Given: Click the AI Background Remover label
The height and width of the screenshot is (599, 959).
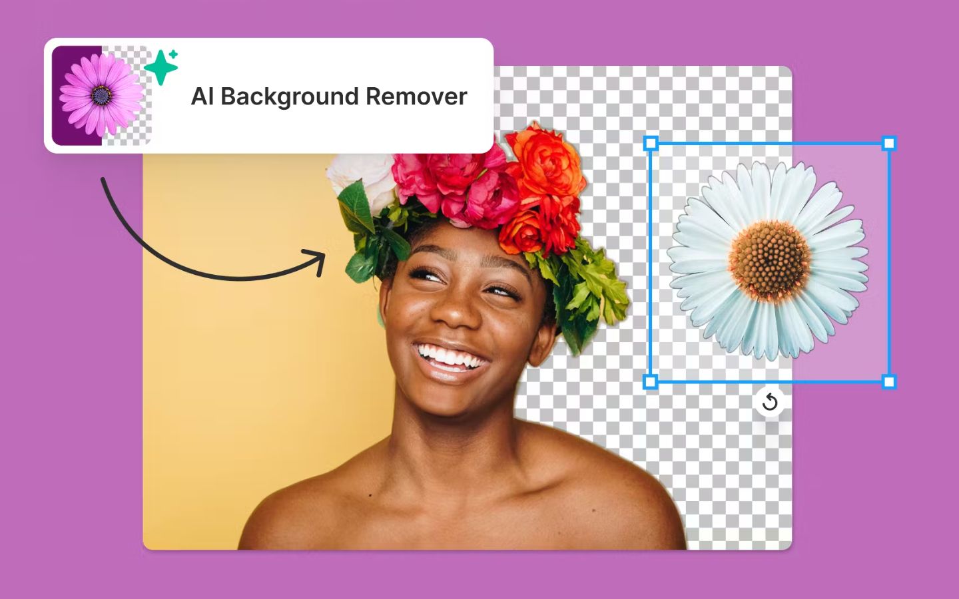Looking at the screenshot, I should (329, 97).
